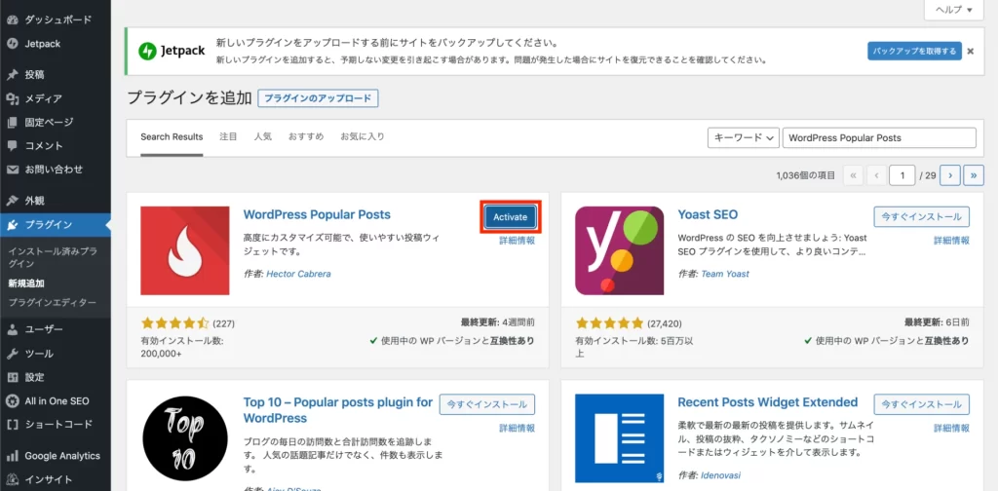Click the Dashboard icon in sidebar

tap(13, 19)
